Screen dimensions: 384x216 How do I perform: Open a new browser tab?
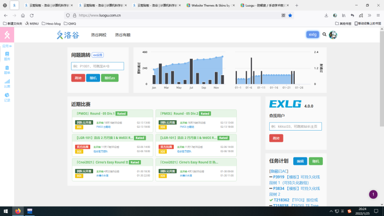click(x=297, y=5)
